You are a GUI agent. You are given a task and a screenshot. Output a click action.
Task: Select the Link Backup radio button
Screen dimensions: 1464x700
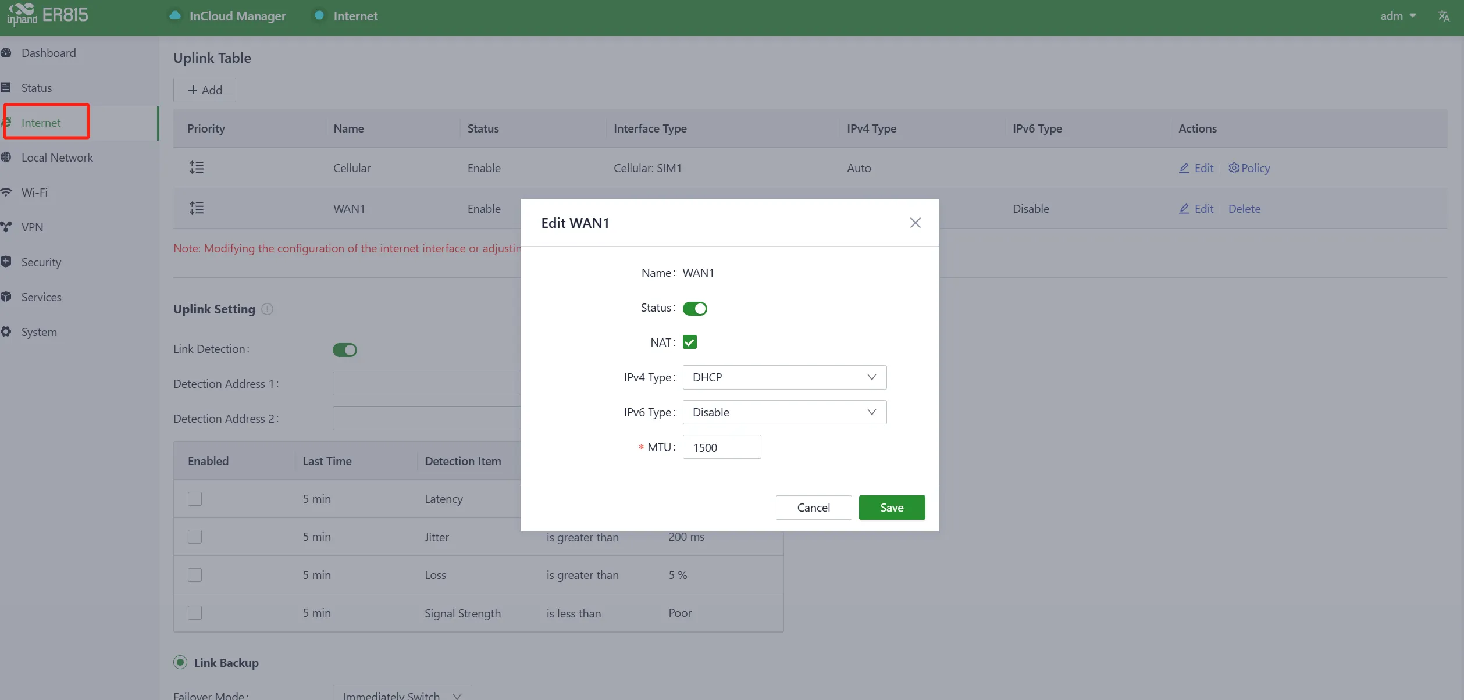pyautogui.click(x=180, y=662)
